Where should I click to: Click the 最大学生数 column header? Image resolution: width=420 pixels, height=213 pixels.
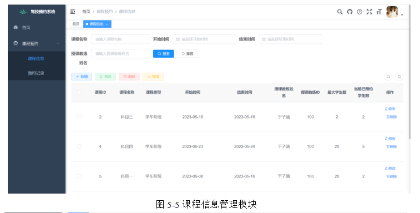tap(337, 92)
